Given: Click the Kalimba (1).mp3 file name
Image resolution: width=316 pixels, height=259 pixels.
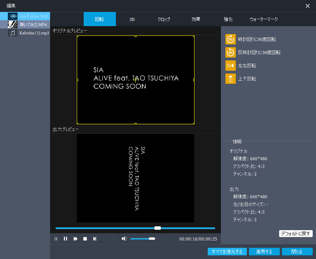Looking at the screenshot, I should (x=34, y=33).
